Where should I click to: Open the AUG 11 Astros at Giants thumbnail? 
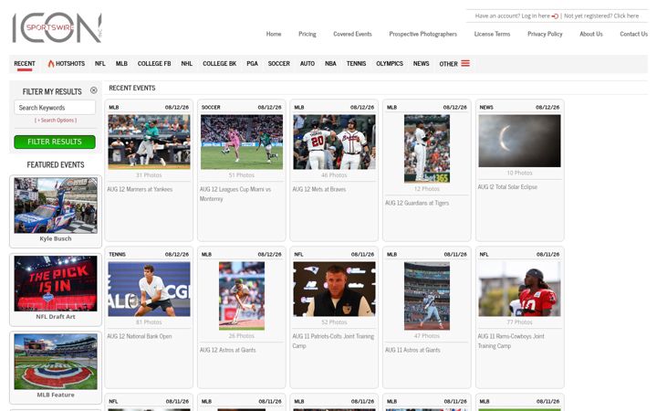pyautogui.click(x=427, y=296)
